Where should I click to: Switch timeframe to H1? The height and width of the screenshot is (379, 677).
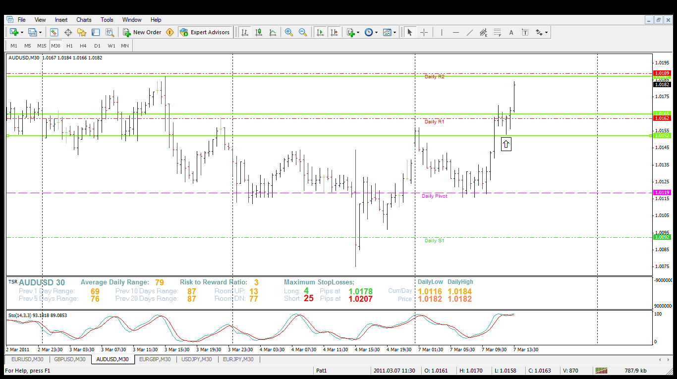(x=69, y=46)
